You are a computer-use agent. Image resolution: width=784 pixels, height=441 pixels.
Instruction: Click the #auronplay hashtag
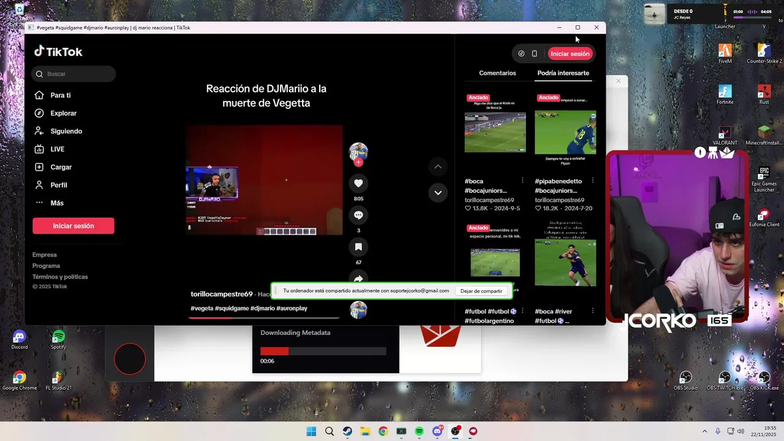coord(292,308)
